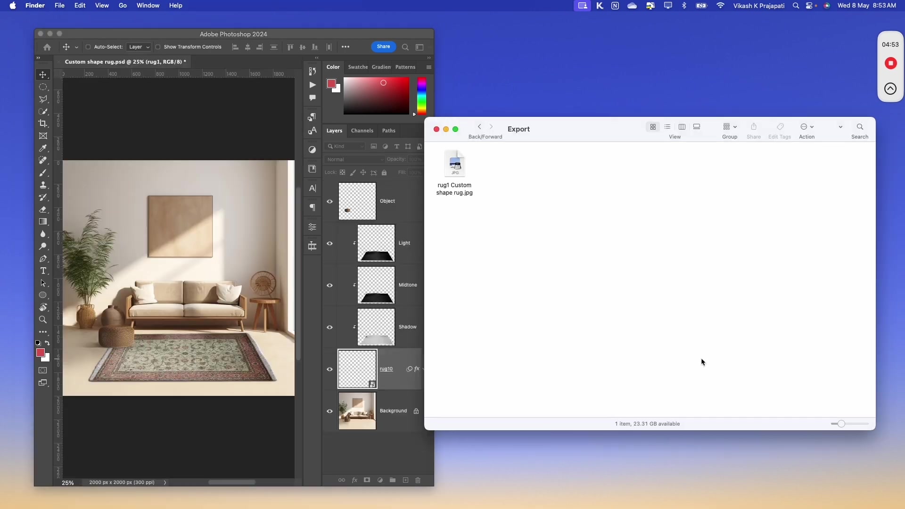The height and width of the screenshot is (509, 905).
Task: Select the Zoom tool
Action: coord(43,320)
